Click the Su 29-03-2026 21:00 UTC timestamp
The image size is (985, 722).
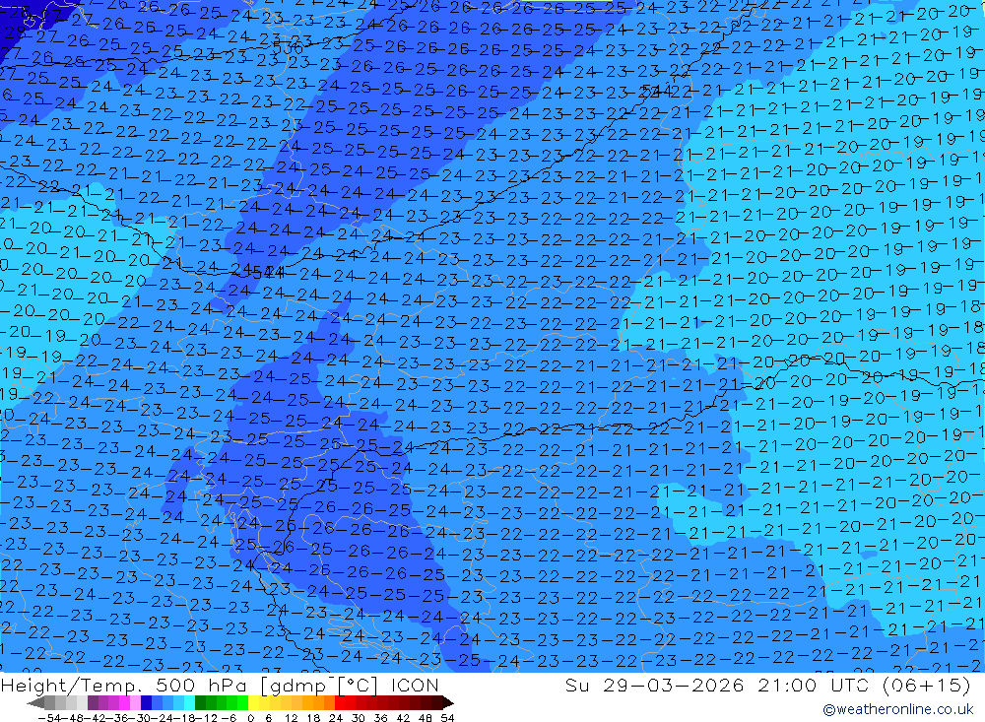click(x=767, y=685)
